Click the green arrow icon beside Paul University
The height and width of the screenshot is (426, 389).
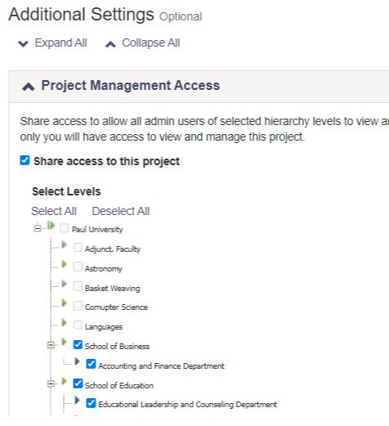[x=51, y=226]
